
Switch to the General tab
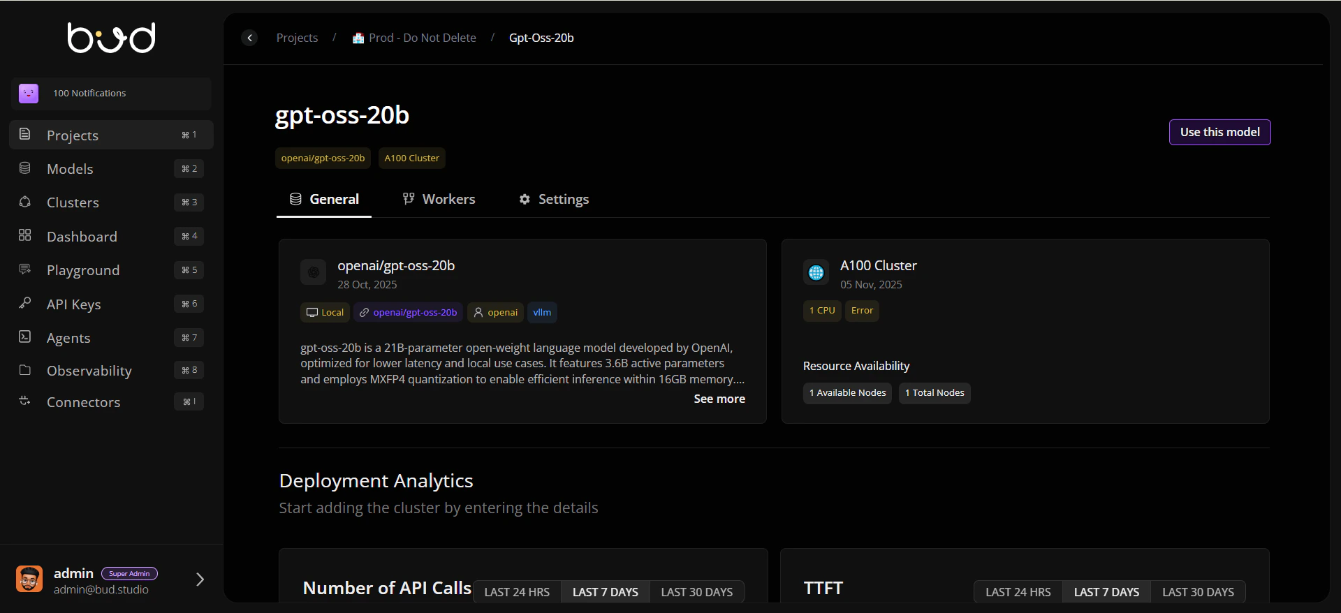pyautogui.click(x=324, y=200)
